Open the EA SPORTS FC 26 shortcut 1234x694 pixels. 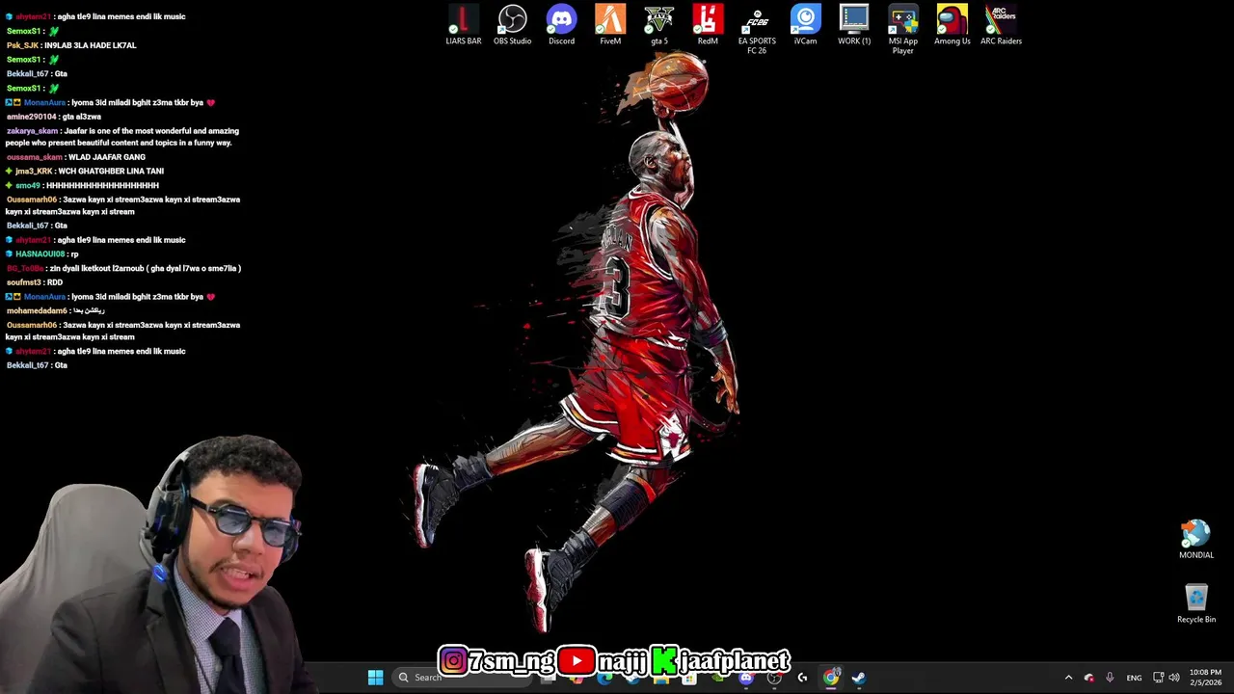coord(757,29)
